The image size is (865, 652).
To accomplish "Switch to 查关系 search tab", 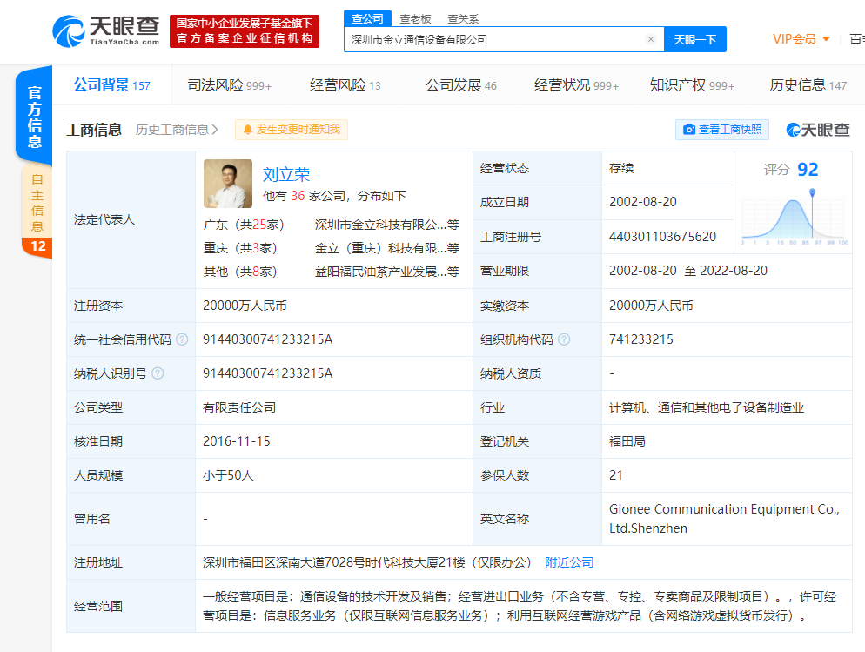I will tap(463, 18).
